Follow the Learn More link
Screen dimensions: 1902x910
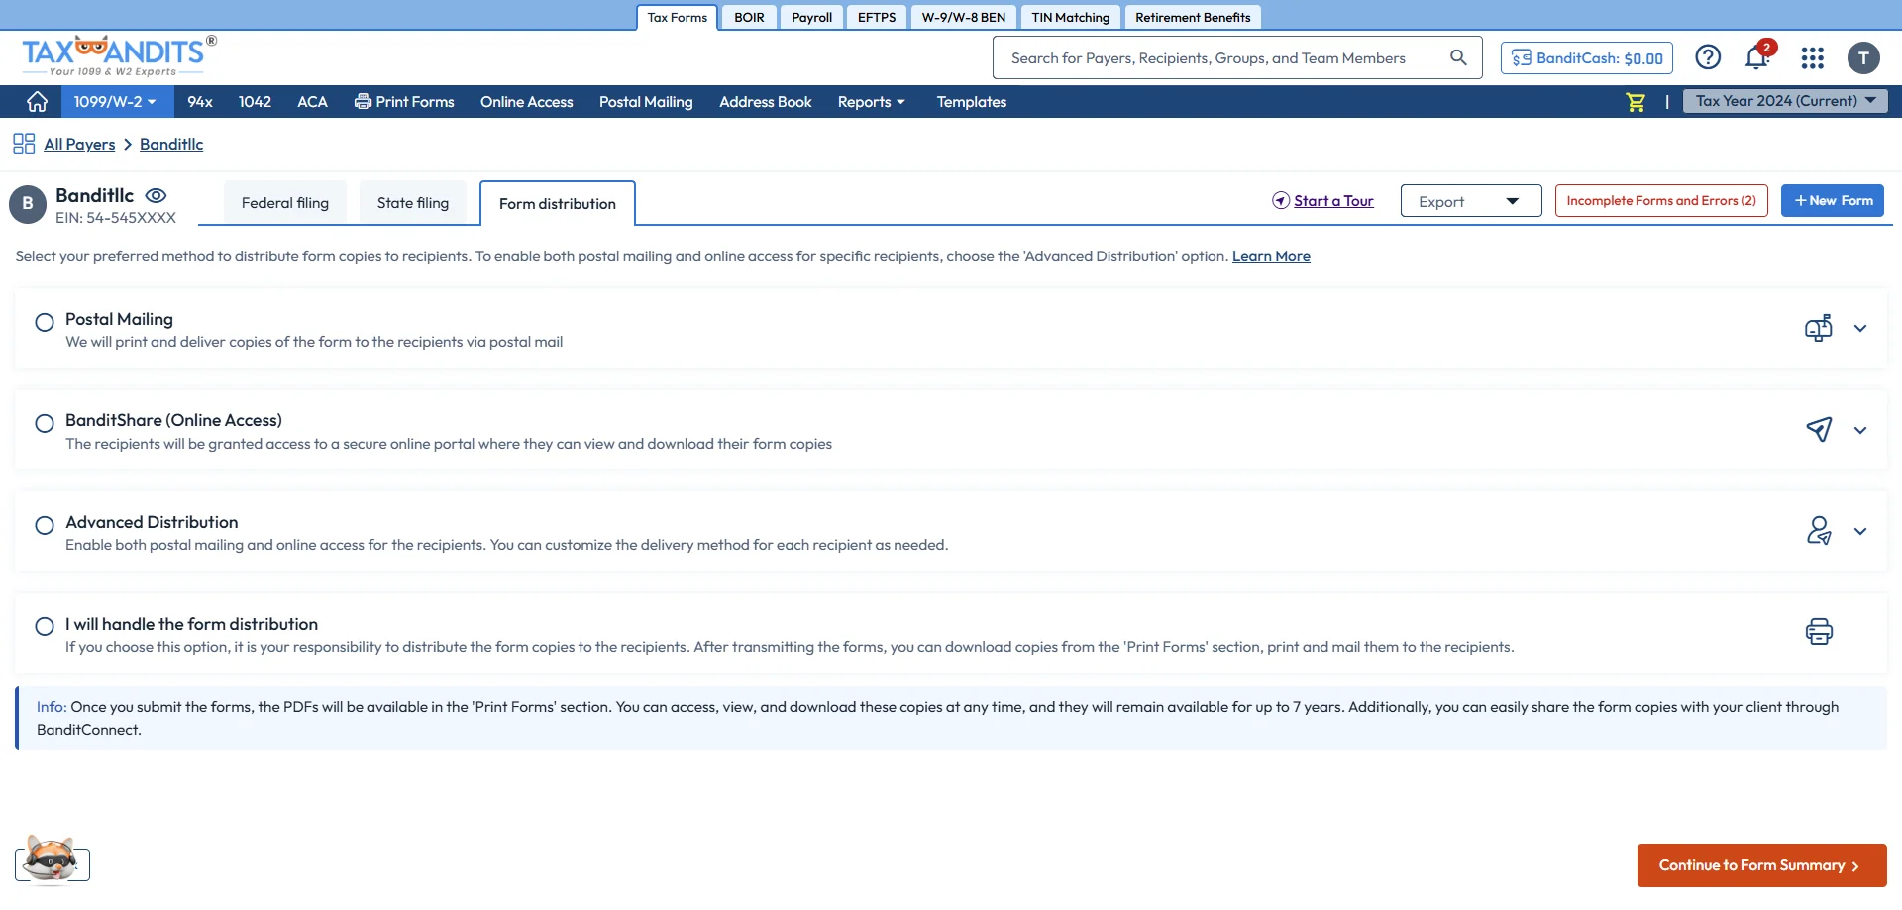pyautogui.click(x=1271, y=256)
